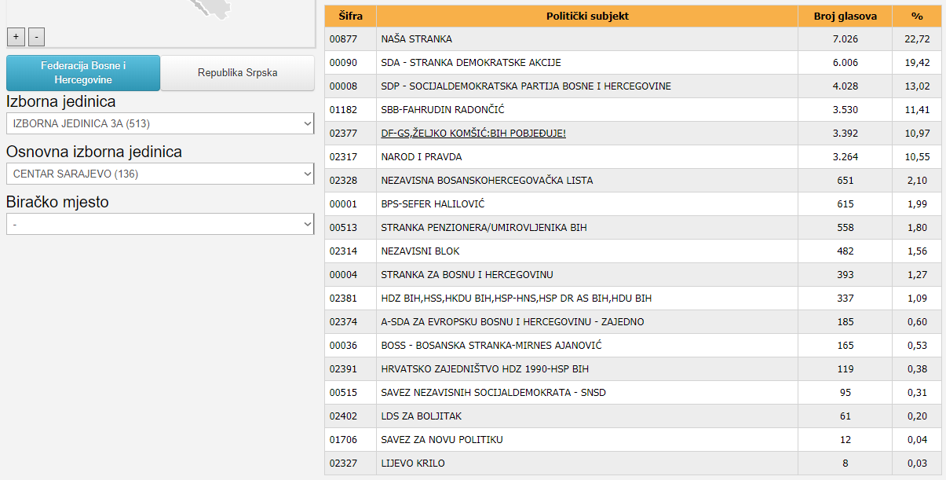Click the Broj glasova column header

point(846,16)
